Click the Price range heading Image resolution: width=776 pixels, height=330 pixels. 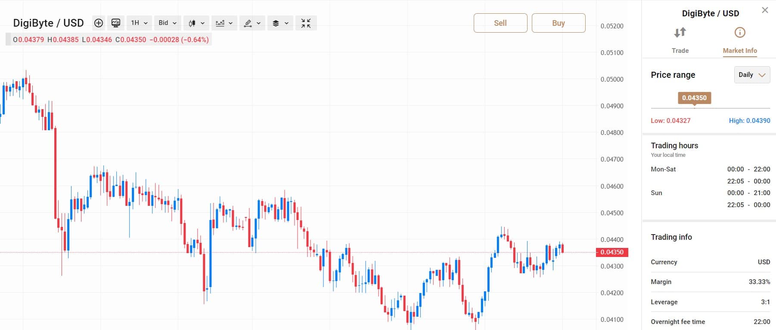[673, 75]
